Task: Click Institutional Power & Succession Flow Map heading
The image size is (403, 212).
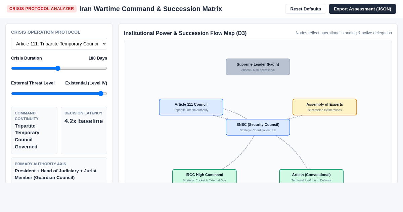Action: click(x=185, y=33)
